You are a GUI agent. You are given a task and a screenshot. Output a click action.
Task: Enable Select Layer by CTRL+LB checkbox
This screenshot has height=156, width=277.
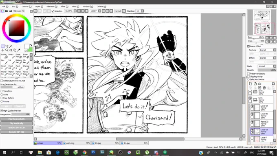(2, 81)
